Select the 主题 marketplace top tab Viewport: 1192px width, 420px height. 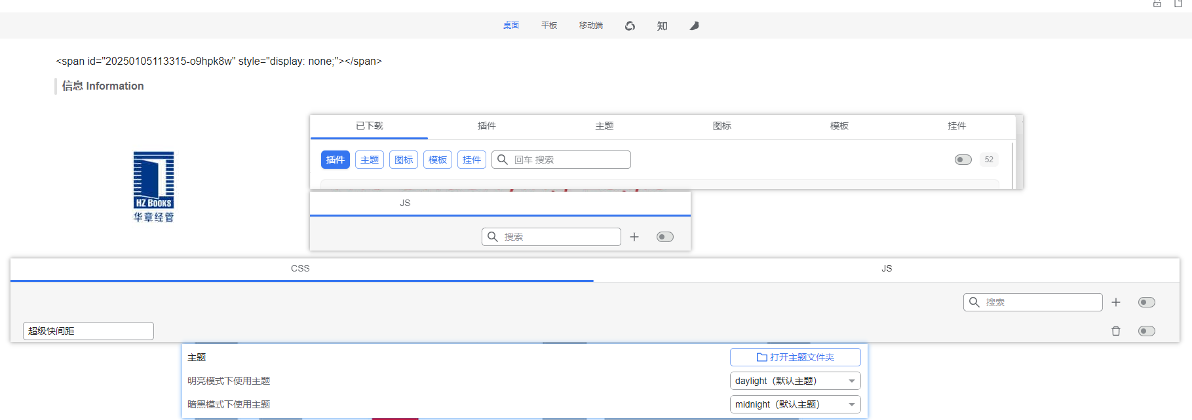(604, 126)
